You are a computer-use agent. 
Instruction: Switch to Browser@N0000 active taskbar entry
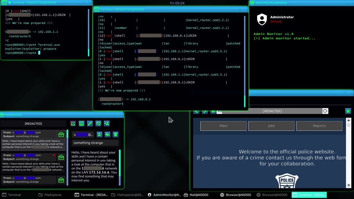pos(236,195)
